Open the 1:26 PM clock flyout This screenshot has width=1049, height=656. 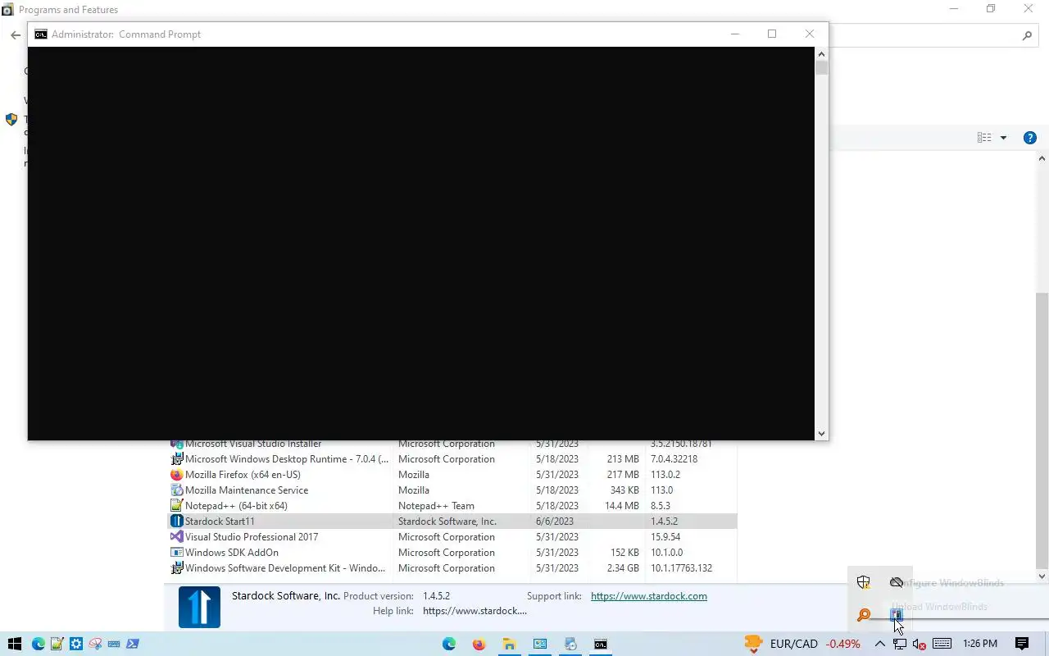(980, 644)
